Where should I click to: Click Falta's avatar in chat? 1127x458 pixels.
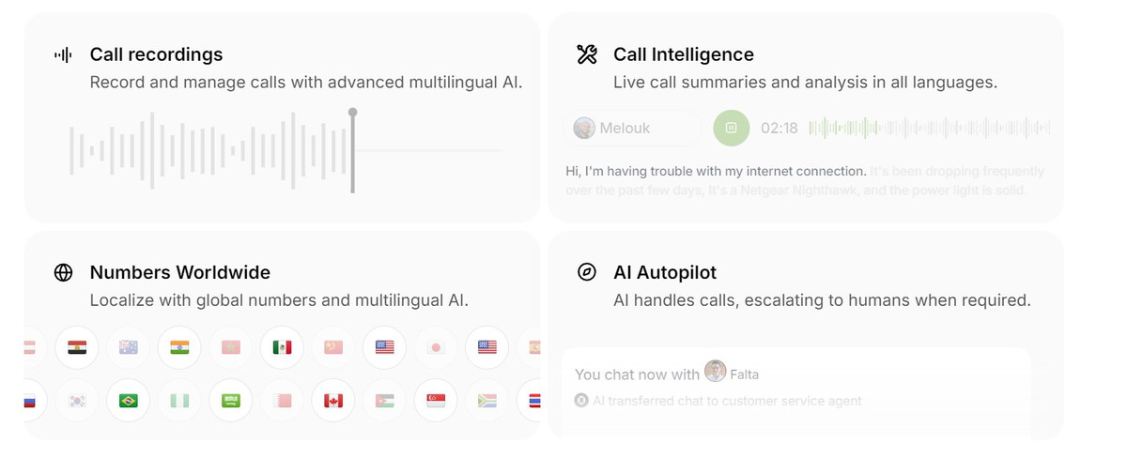pos(716,372)
